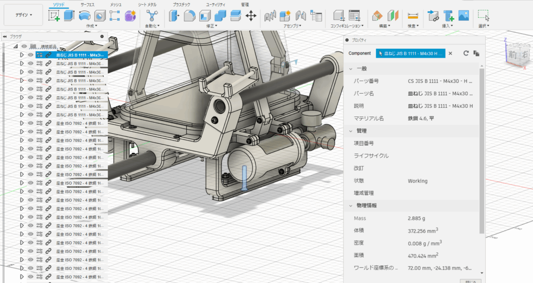Select the New Component tool
The width and height of the screenshot is (533, 283).
[x=285, y=16]
